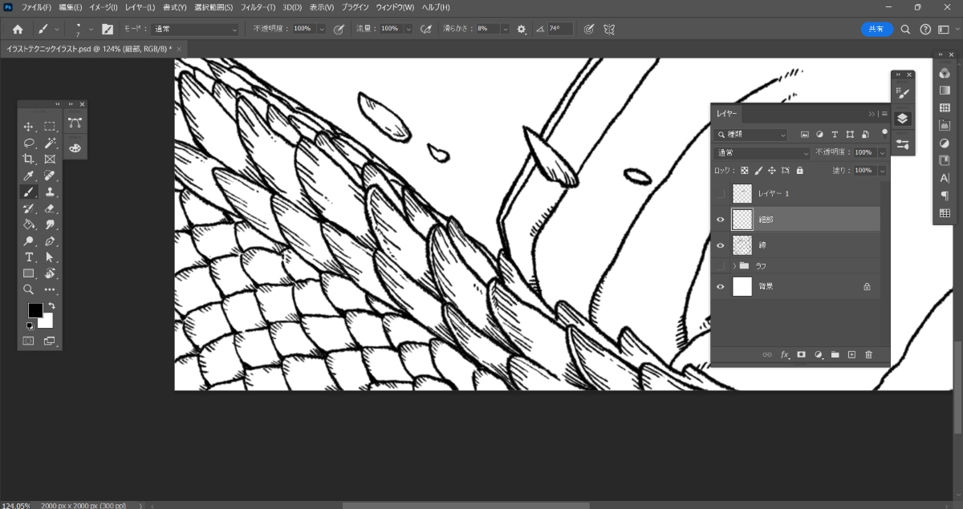
Task: Open the brush mode dropdown in options bar
Action: click(x=196, y=29)
